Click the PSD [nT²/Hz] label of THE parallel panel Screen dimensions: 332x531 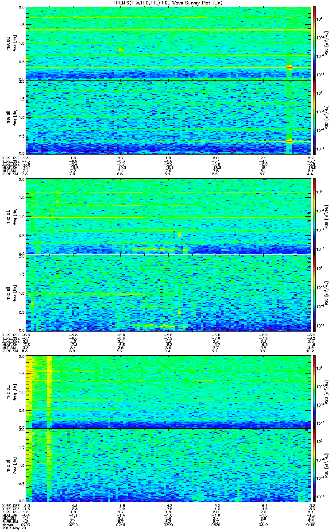pyautogui.click(x=327, y=465)
